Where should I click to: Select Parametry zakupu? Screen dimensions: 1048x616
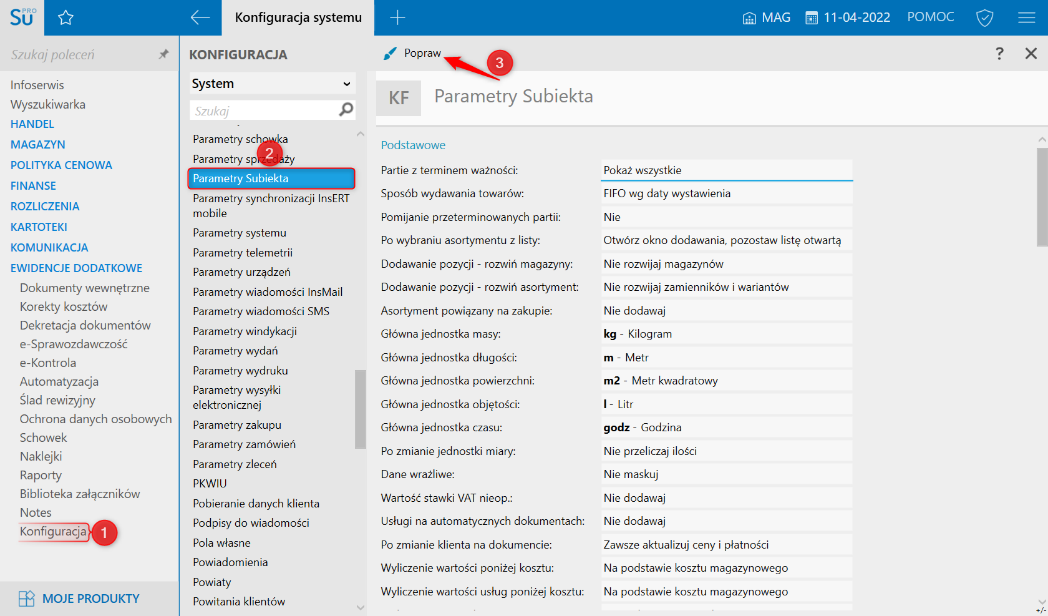(237, 425)
